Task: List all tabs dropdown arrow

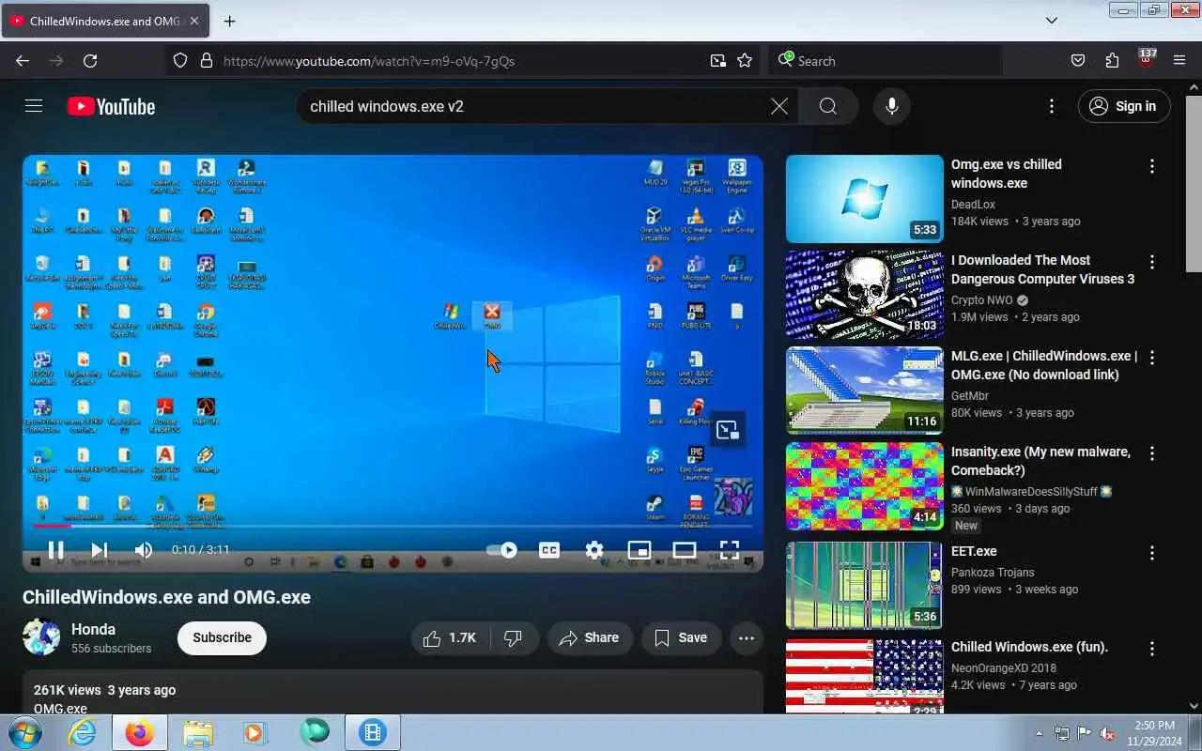Action: (x=1052, y=21)
